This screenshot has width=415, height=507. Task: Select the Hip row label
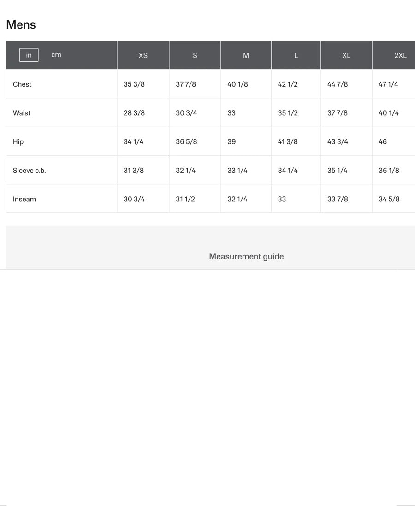[18, 142]
